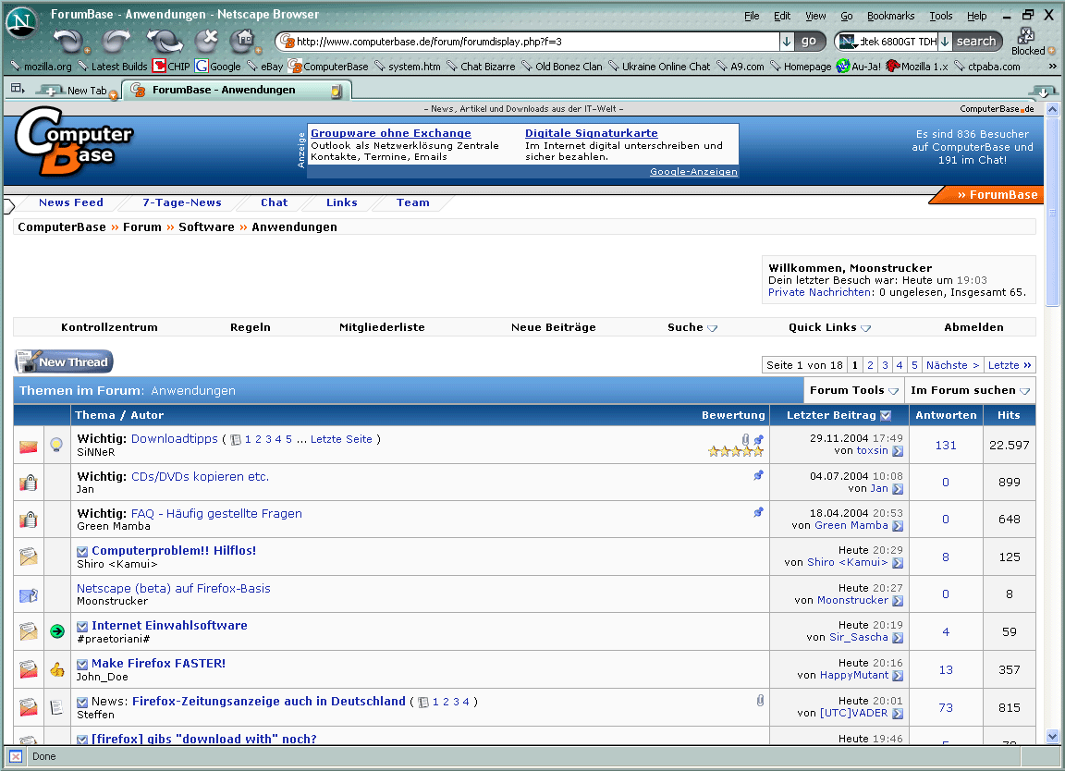Image resolution: width=1065 pixels, height=771 pixels.
Task: Click the New Thread button
Action: pyautogui.click(x=64, y=361)
